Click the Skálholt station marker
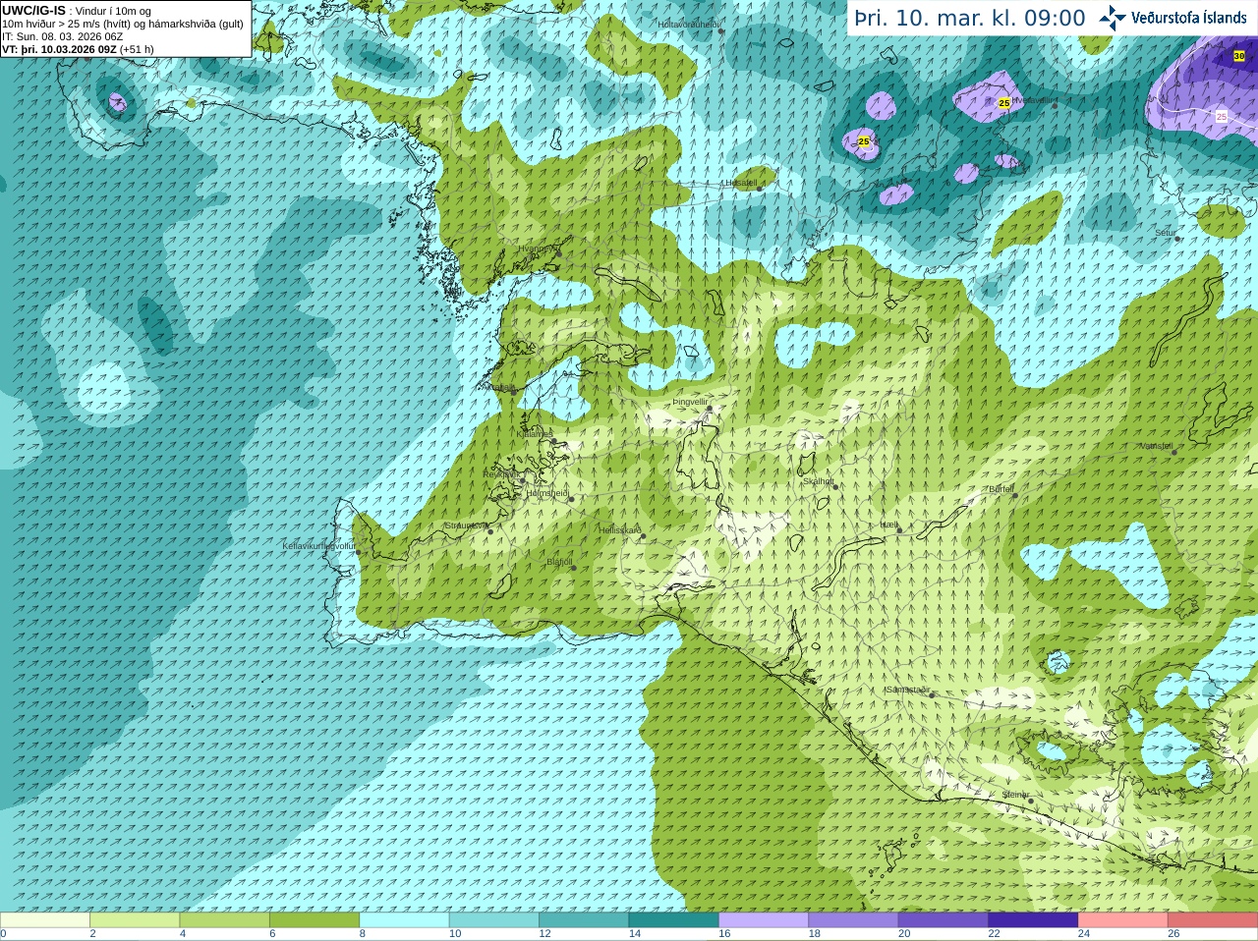1258x941 pixels. point(835,487)
